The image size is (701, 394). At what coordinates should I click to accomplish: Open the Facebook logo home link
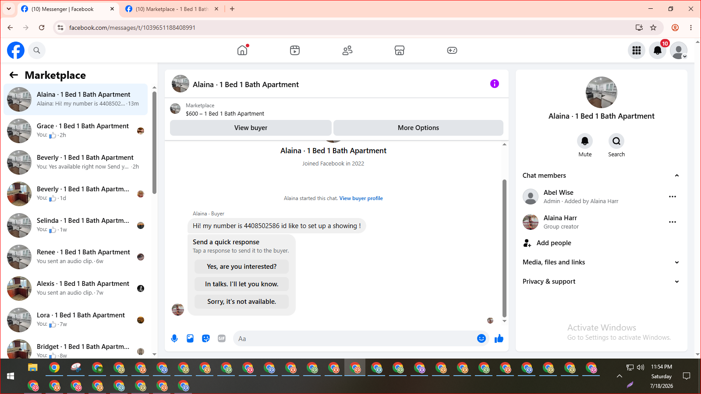point(16,50)
